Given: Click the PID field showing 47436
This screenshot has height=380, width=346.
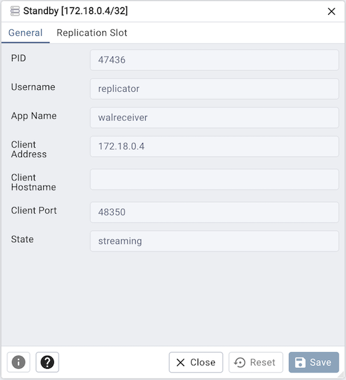Looking at the screenshot, I should point(214,60).
